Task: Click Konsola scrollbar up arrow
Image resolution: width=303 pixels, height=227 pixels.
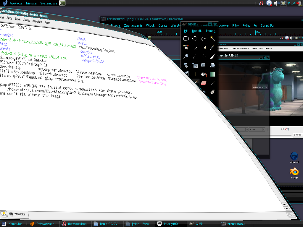Action: 284,204
